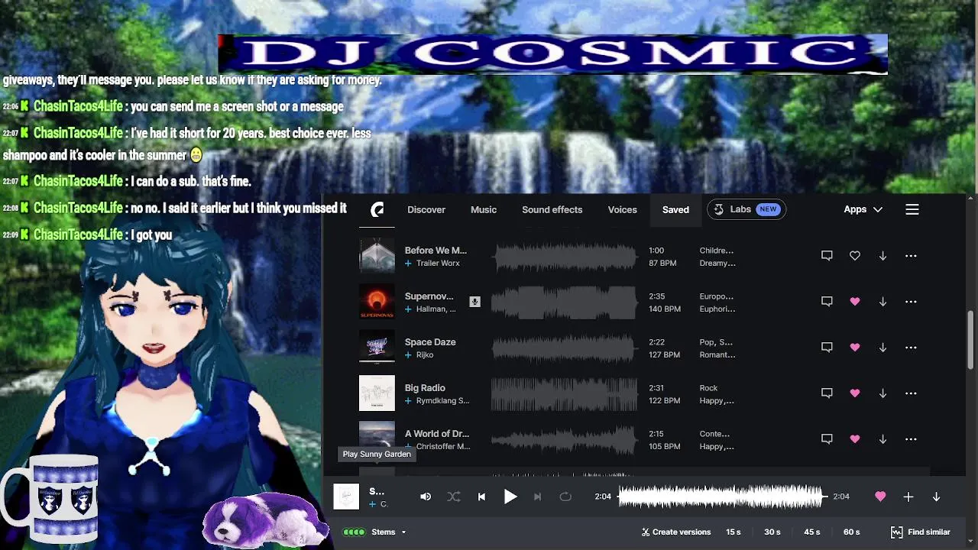Viewport: 978px width, 550px height.
Task: Follow artist Trailer Worx plus icon
Action: tap(408, 264)
